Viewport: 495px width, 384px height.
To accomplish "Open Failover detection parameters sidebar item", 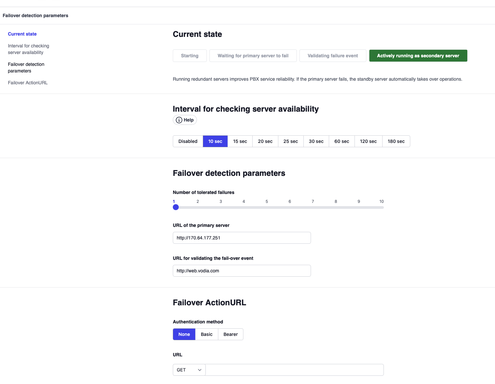I will pos(26,68).
